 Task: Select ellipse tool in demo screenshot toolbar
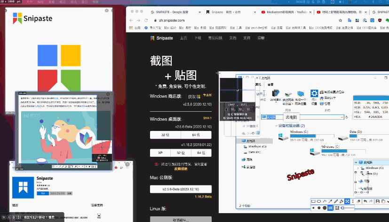[319, 201]
